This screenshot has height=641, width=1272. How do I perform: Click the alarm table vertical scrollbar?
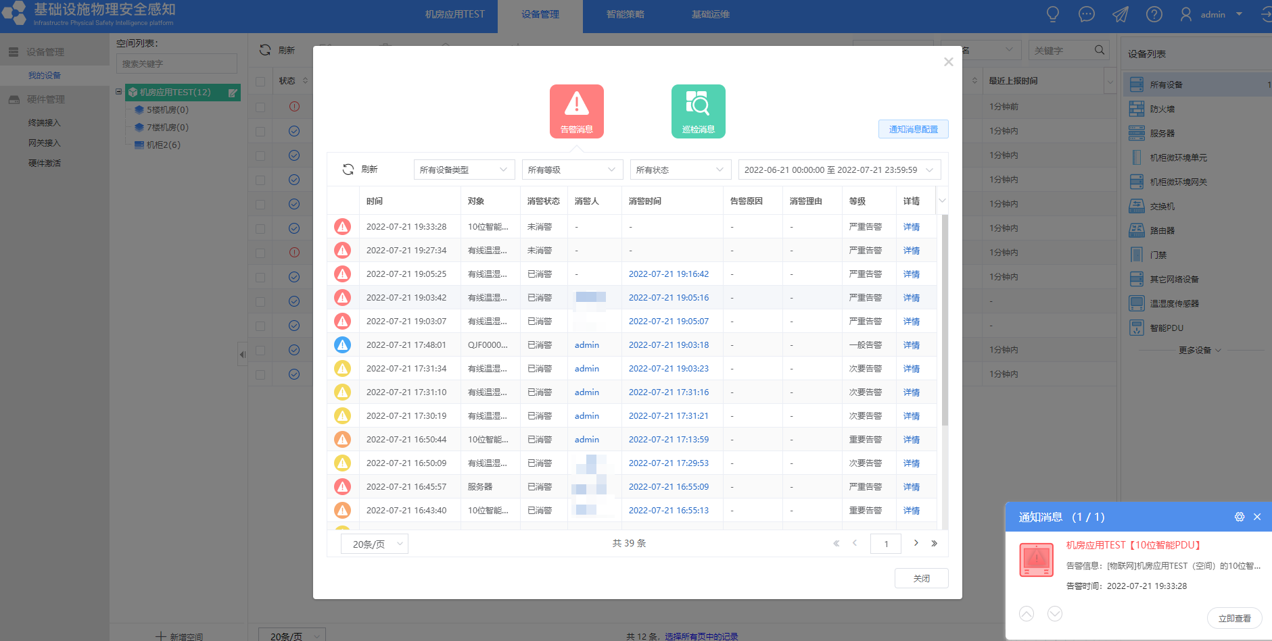tap(945, 320)
